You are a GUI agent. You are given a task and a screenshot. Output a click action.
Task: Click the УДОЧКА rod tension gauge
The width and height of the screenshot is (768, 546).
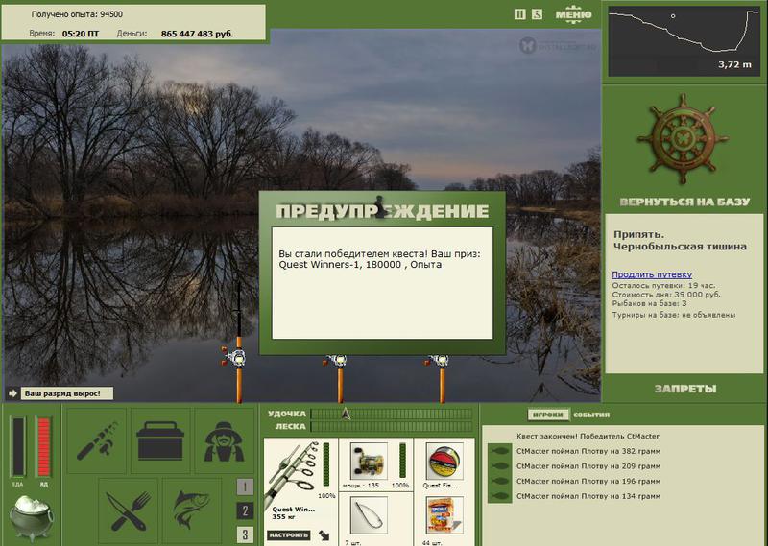392,415
